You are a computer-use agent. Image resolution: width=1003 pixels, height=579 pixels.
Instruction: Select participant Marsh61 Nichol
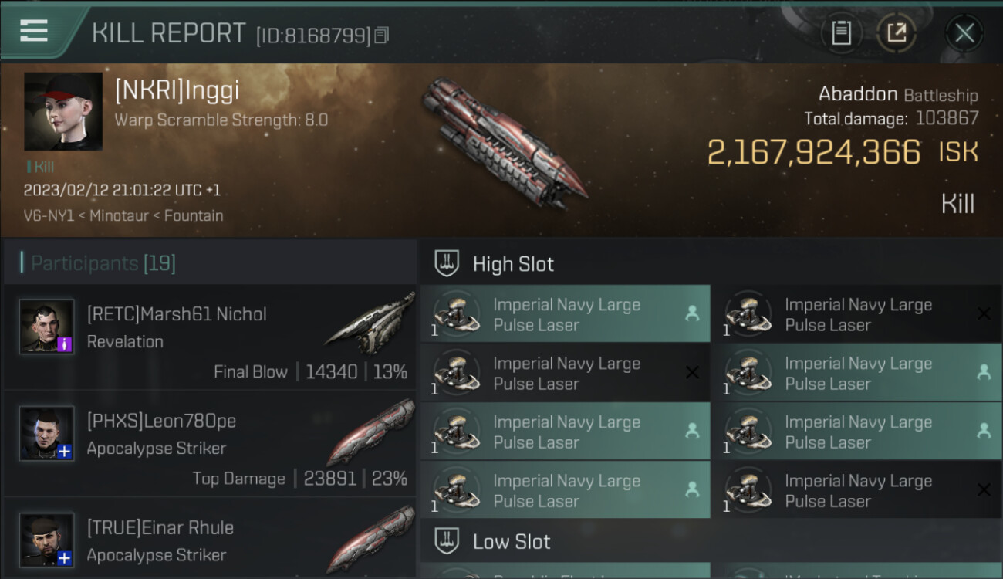click(x=177, y=314)
